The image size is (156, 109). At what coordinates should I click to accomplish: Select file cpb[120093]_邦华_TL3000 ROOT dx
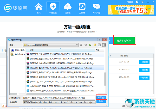tap(65, 91)
